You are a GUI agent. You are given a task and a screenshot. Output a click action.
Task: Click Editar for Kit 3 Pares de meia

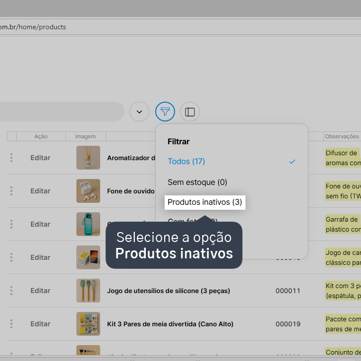[41, 324]
